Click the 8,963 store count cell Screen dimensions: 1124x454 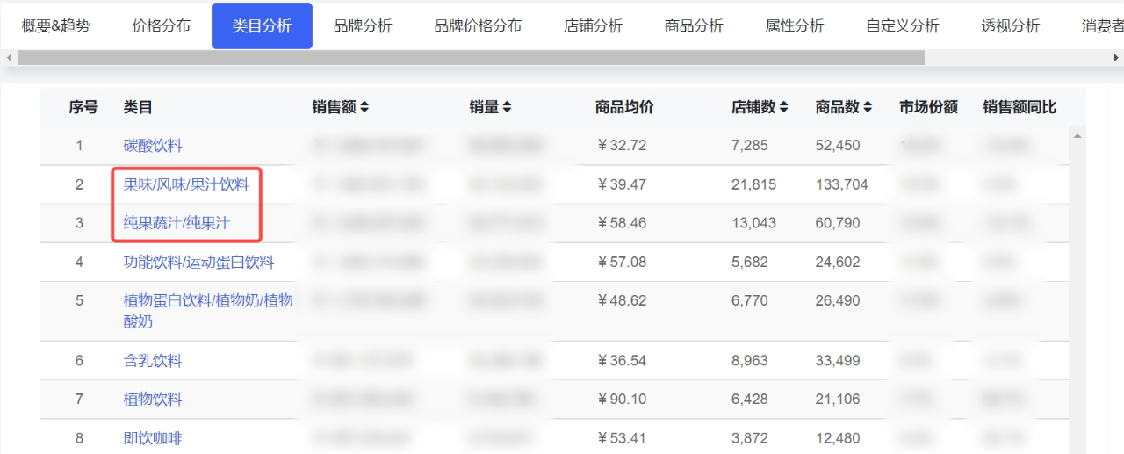[750, 360]
